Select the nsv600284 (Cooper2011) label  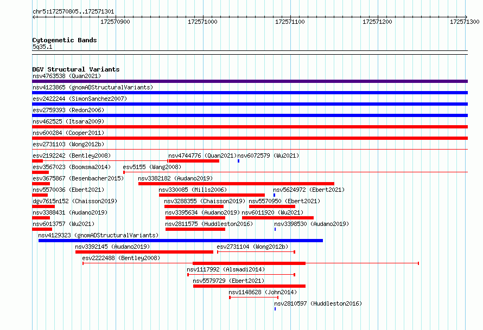[x=68, y=133]
